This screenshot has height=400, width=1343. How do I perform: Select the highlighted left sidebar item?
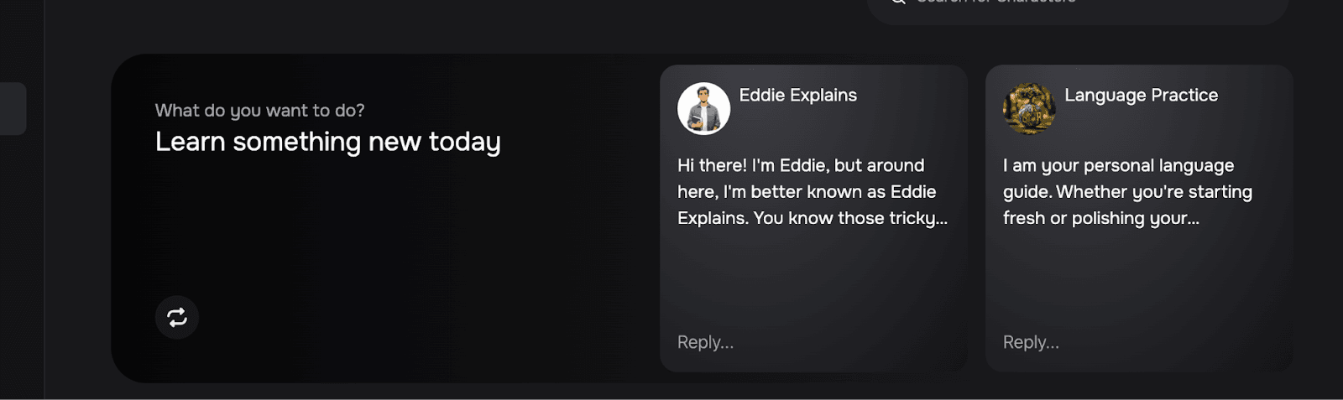tap(13, 108)
